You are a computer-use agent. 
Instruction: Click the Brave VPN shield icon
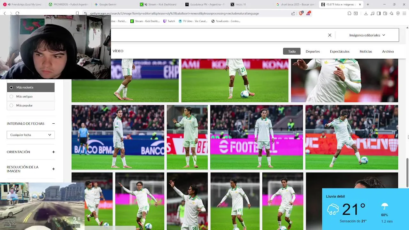point(398,13)
